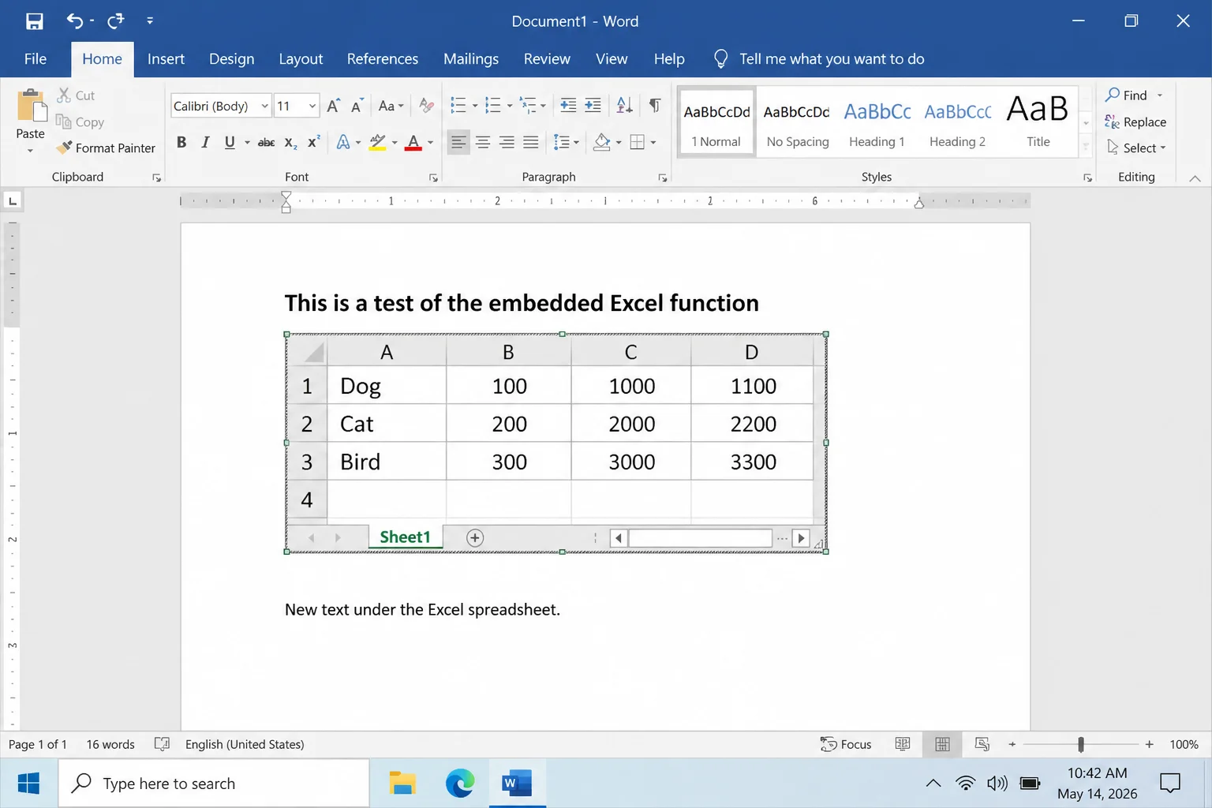Click the Windows taskbar search box
This screenshot has height=808, width=1212.
[214, 784]
